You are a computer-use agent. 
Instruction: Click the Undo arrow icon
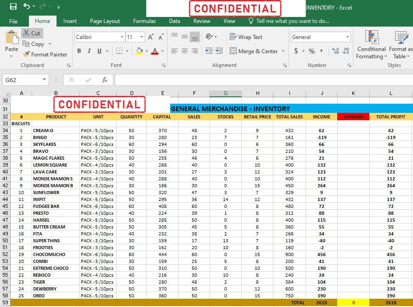(x=27, y=6)
